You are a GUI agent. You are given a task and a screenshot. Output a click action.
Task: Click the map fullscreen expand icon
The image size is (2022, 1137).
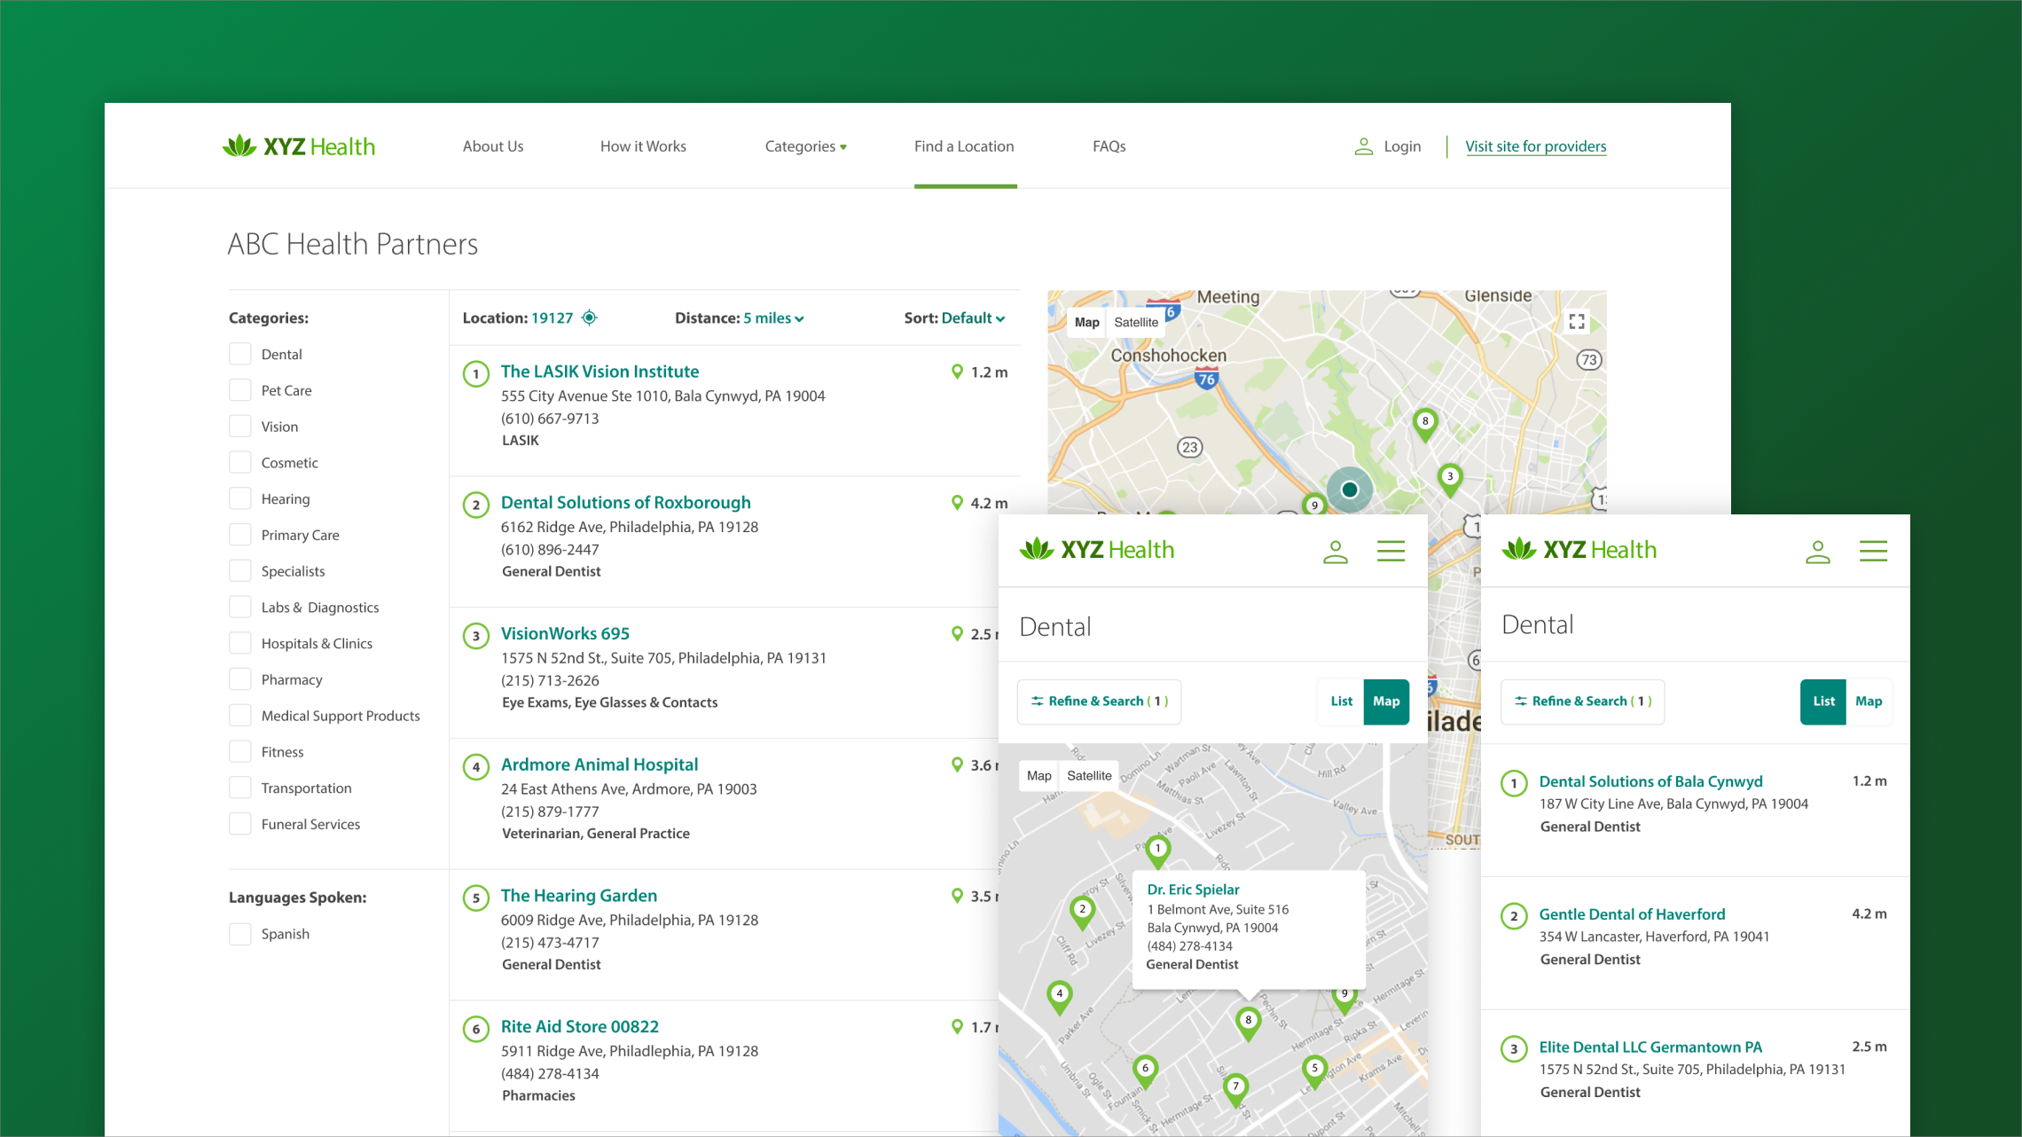coord(1576,321)
